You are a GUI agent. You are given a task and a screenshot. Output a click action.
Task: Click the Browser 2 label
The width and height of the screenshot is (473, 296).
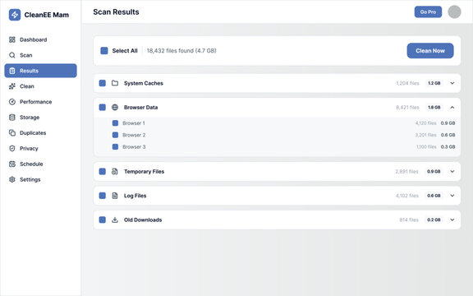(x=134, y=135)
